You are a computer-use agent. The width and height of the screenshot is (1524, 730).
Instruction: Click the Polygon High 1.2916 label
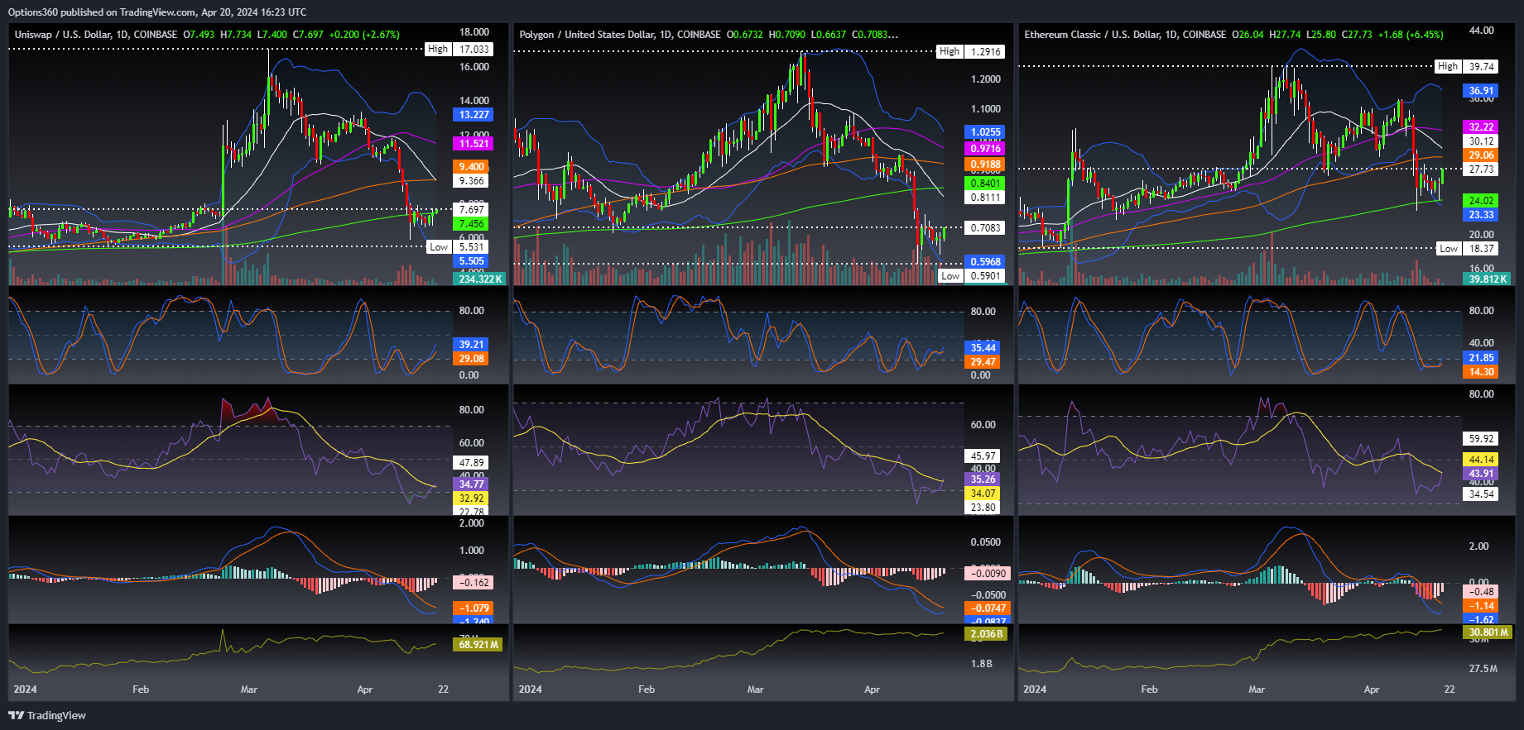coord(971,51)
